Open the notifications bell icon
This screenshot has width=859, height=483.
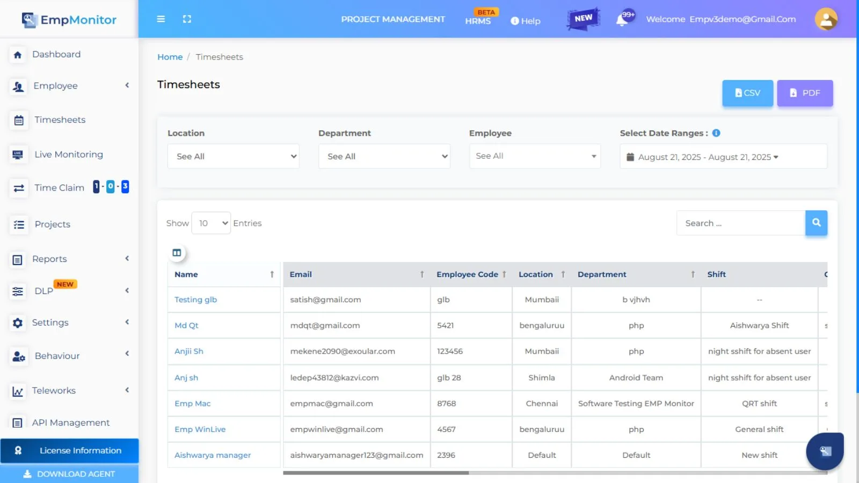[x=622, y=21]
